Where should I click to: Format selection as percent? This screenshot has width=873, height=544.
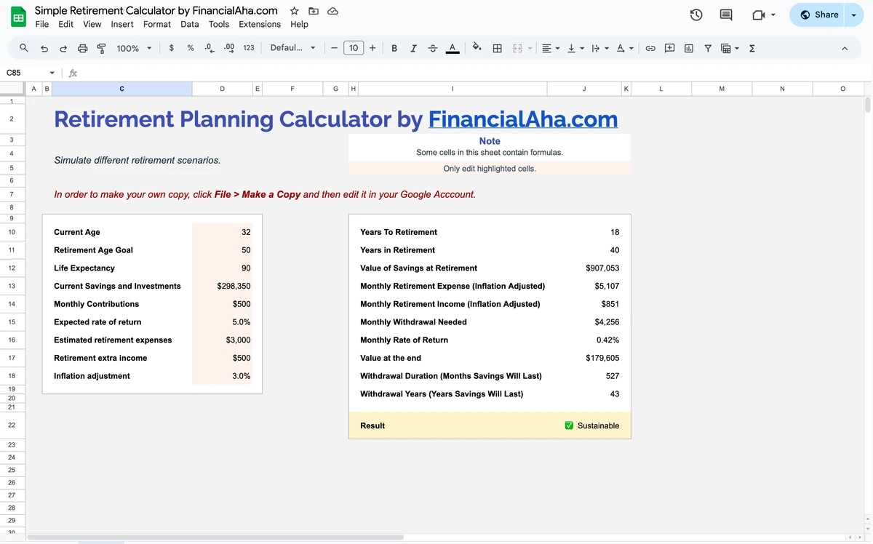[x=190, y=48]
